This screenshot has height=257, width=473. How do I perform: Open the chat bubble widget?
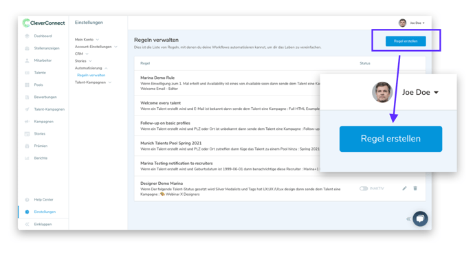[420, 219]
